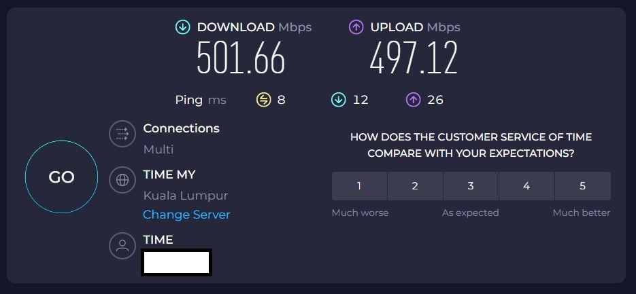Click the Kuala Lumpur server location
Viewport: 636px width, 294px height.
point(186,196)
